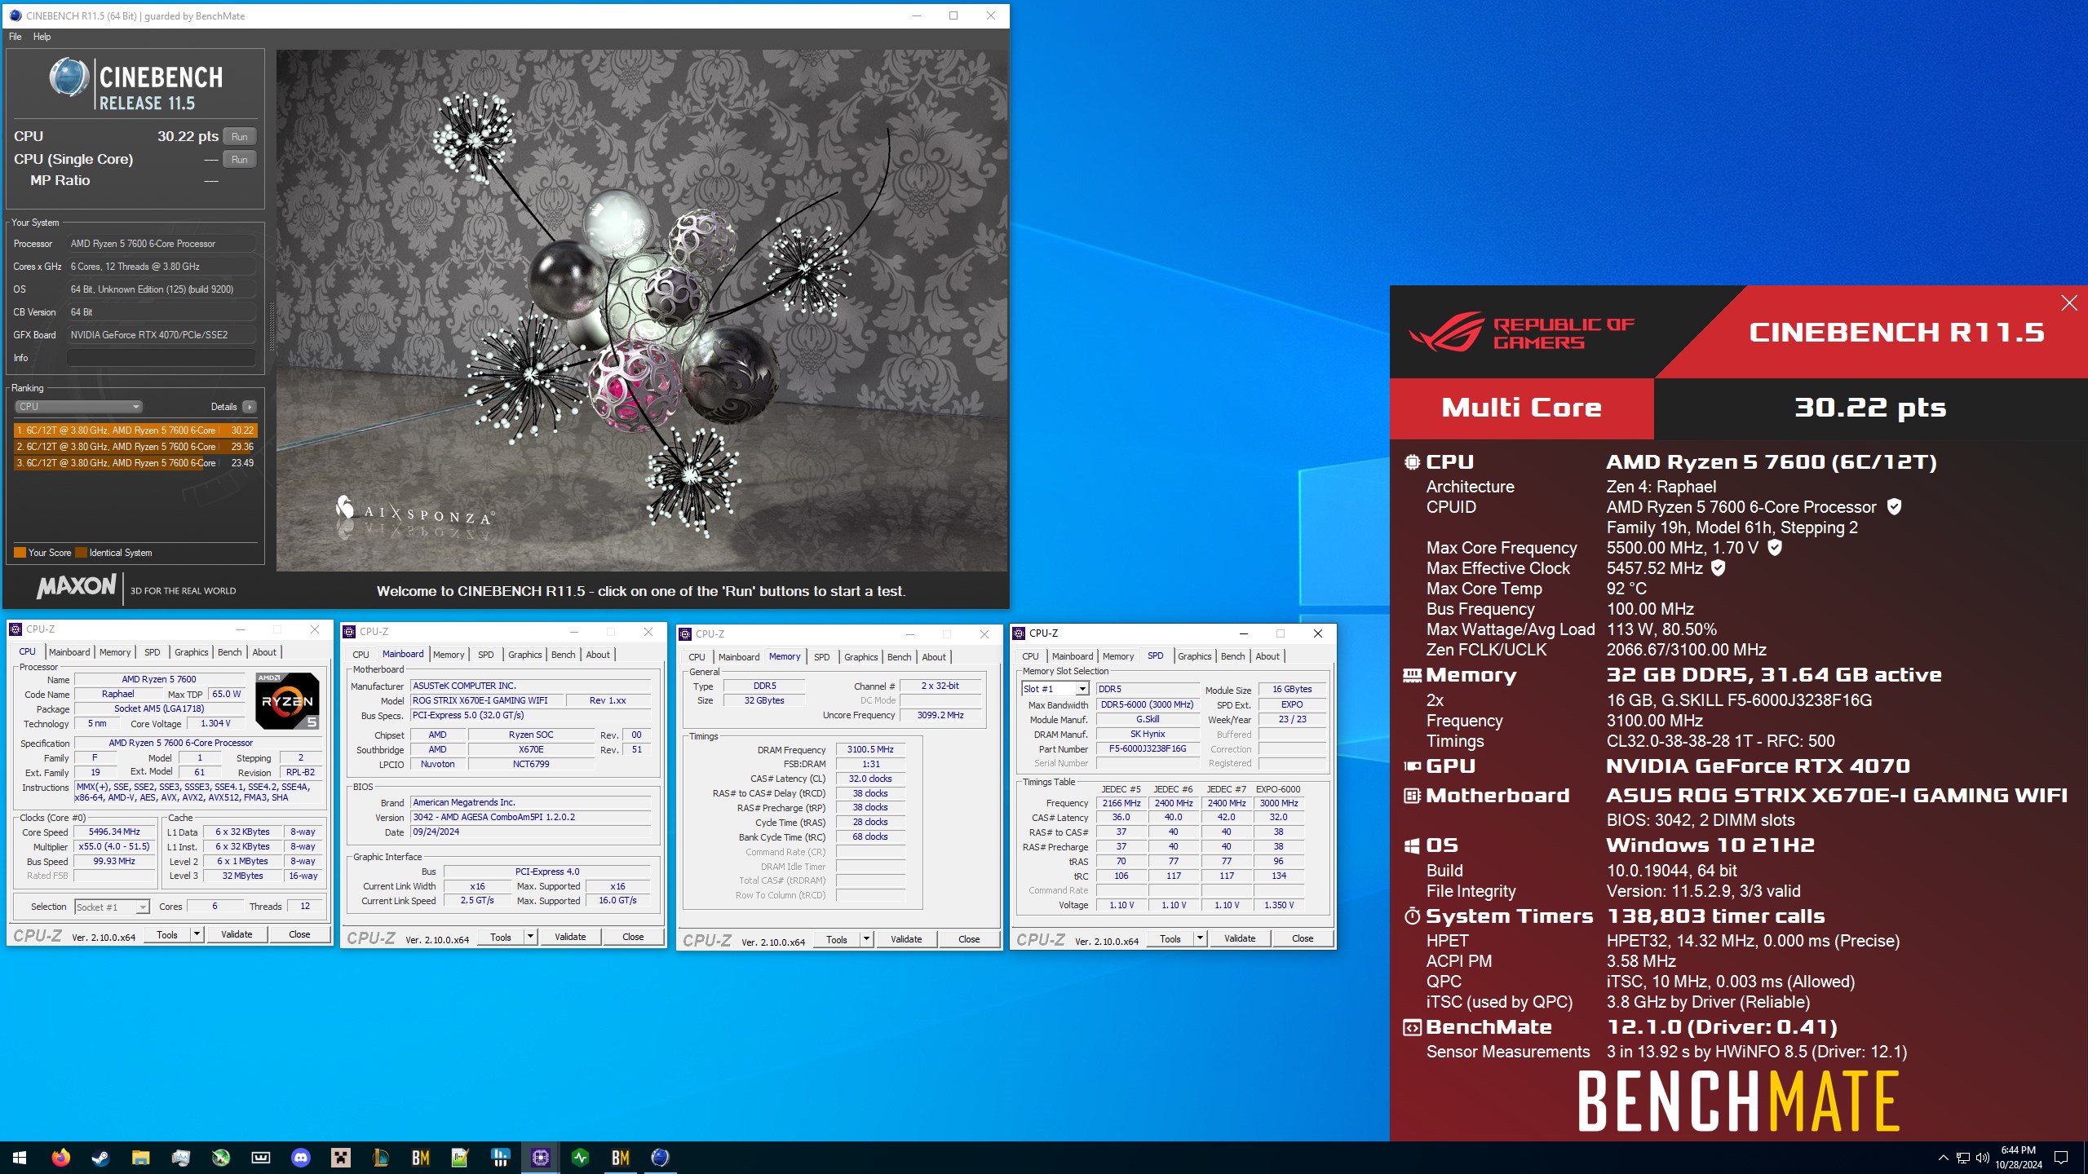Click Close in the CPU-Z Mainboard window

click(x=633, y=937)
